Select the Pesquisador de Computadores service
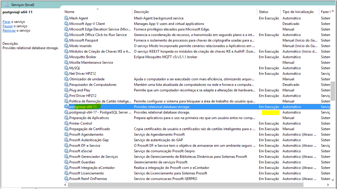 93,84
